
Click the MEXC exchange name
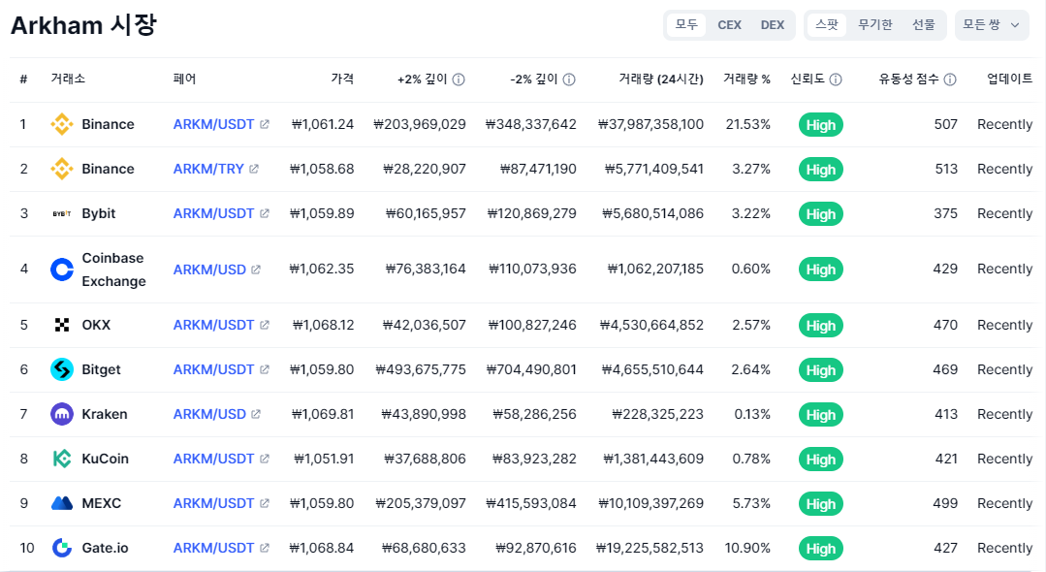coord(102,503)
